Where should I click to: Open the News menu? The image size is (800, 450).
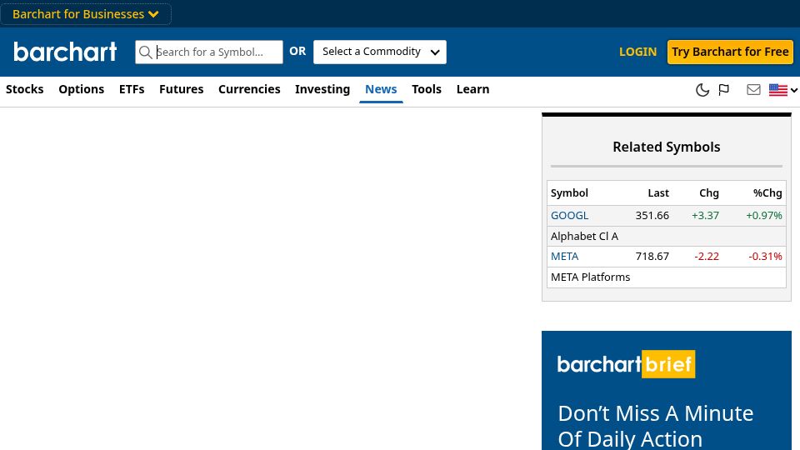[x=381, y=89]
